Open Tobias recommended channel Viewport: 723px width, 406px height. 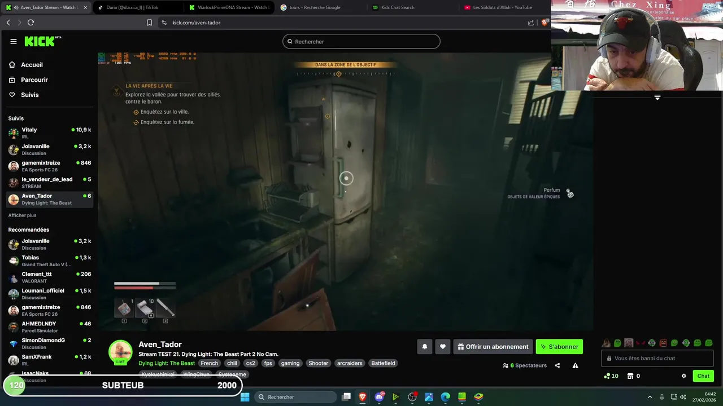50,261
